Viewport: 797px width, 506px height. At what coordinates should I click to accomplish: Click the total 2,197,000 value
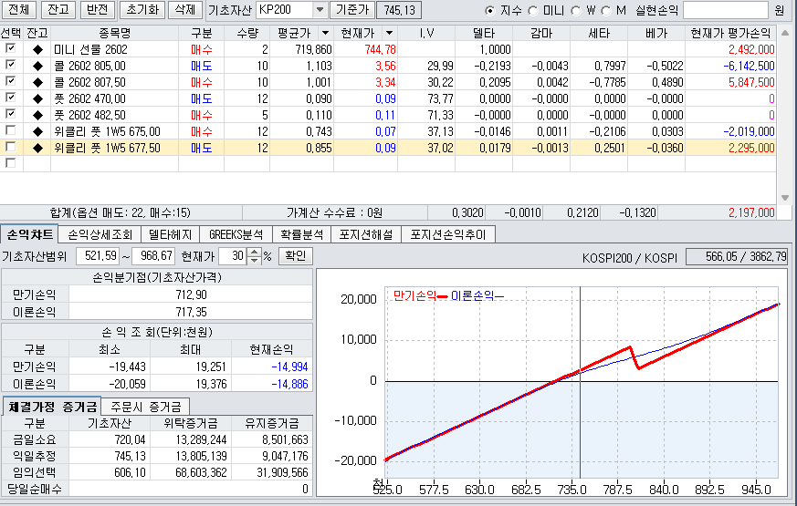click(x=751, y=212)
